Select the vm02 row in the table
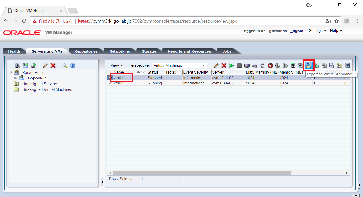Viewport: 363px width, 197px height. 121,83
